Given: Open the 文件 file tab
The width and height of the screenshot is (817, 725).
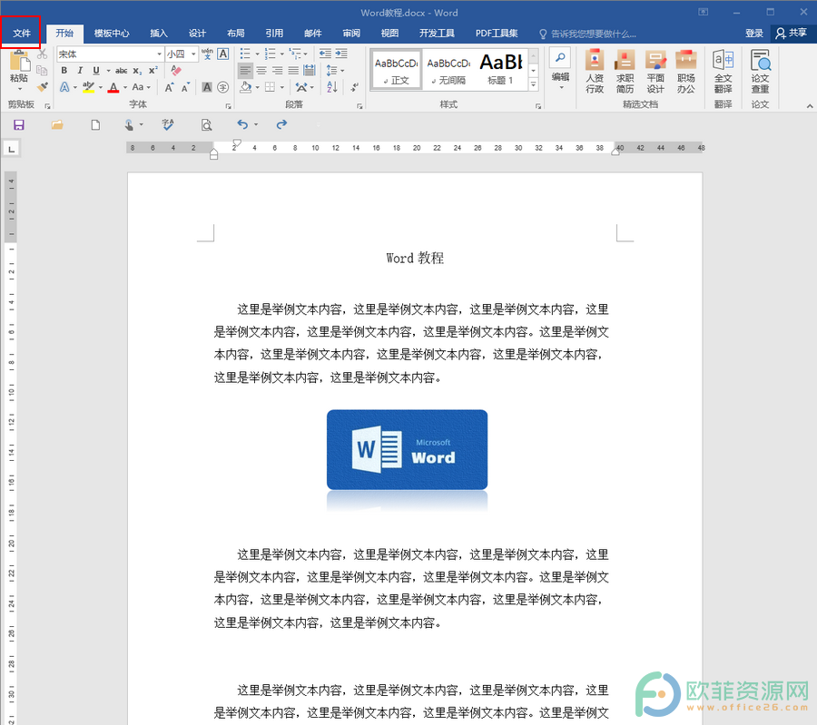Looking at the screenshot, I should (x=22, y=34).
